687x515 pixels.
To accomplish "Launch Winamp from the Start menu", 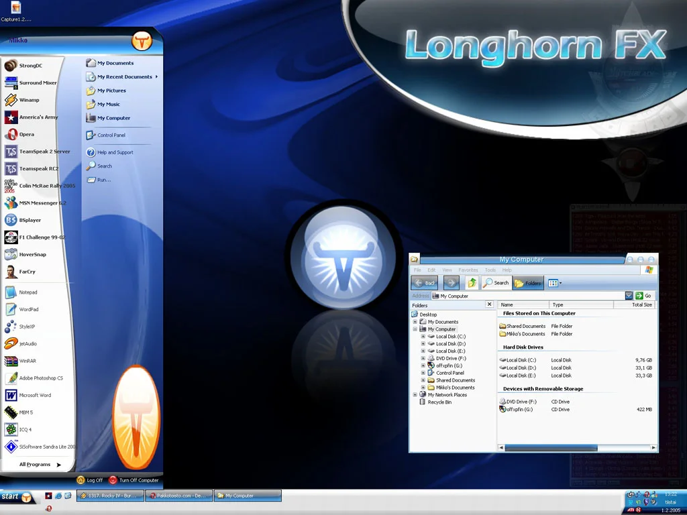I will tap(28, 100).
